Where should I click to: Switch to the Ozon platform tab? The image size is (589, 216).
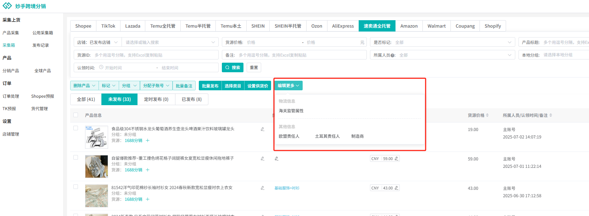tap(317, 26)
